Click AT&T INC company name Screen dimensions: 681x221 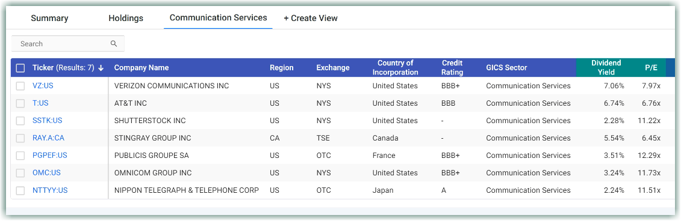131,103
